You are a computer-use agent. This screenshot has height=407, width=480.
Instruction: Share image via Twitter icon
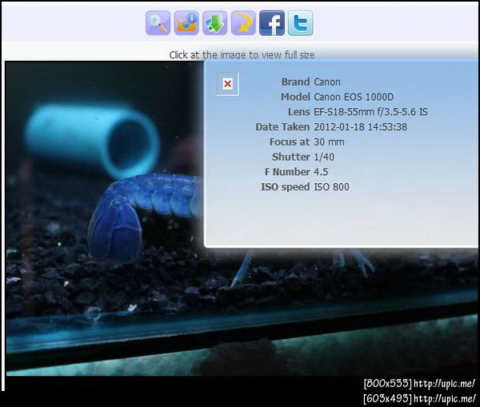tap(300, 23)
